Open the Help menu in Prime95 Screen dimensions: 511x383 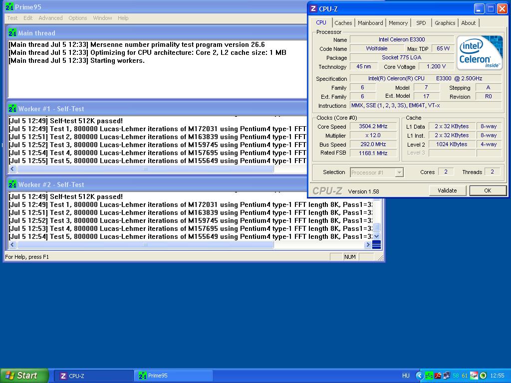pos(123,18)
